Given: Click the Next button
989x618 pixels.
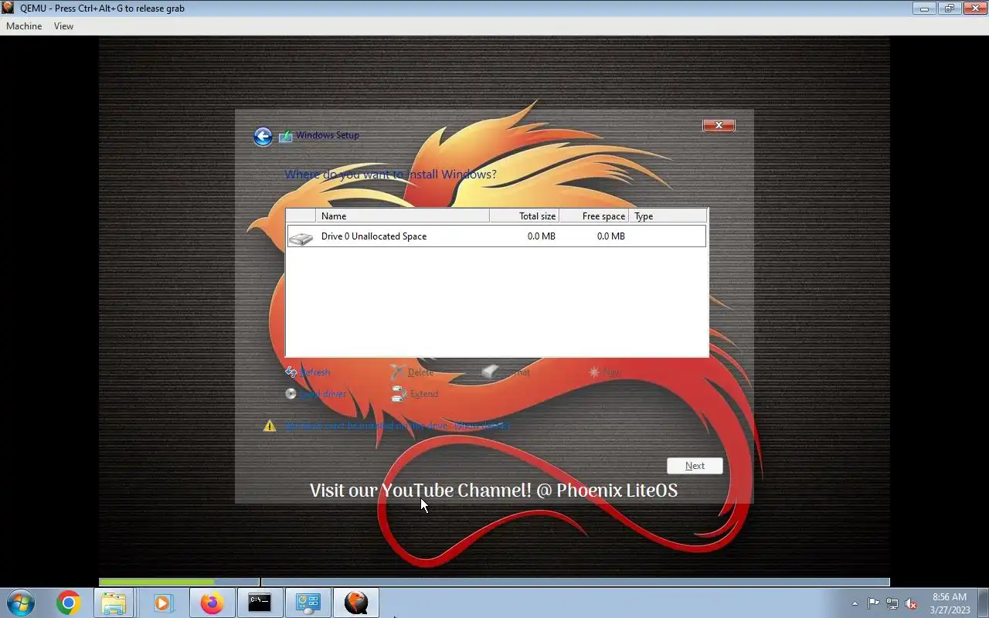Looking at the screenshot, I should [x=695, y=466].
